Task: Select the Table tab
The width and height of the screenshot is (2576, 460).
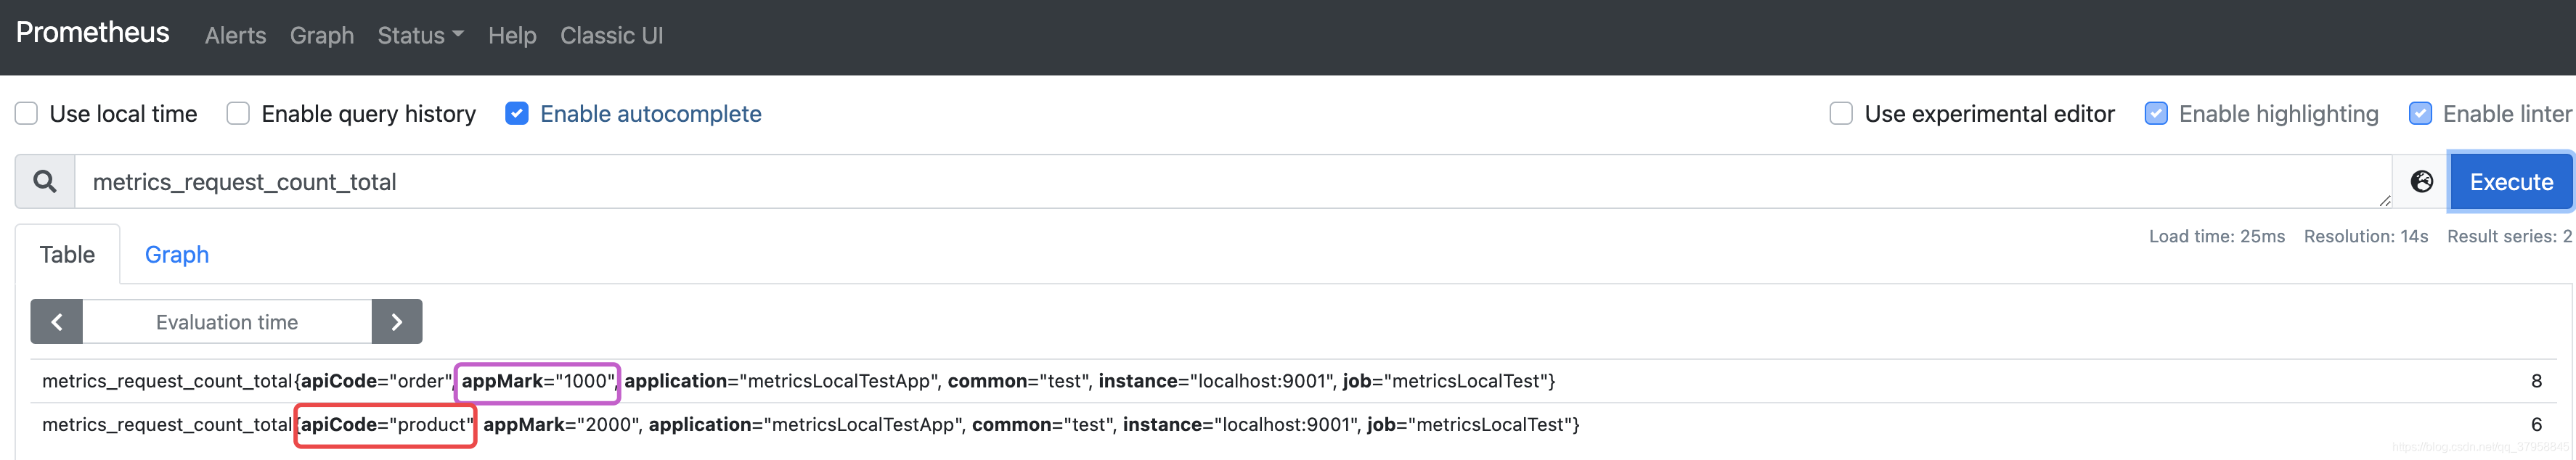Action: pos(67,255)
